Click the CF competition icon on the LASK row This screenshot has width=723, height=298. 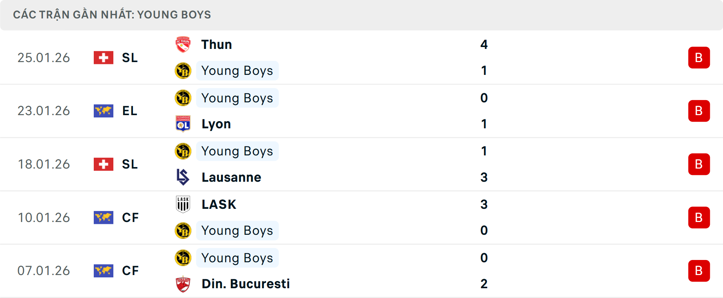(x=104, y=217)
